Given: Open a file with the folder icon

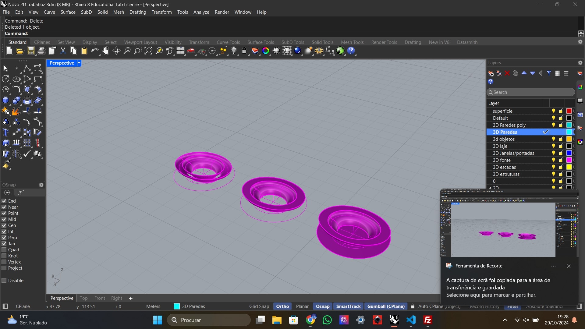Looking at the screenshot, I should 20,51.
